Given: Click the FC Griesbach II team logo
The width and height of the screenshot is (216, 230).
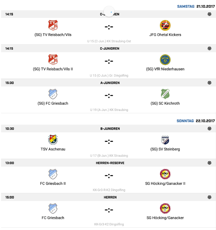Looking at the screenshot, I should coord(53,174).
